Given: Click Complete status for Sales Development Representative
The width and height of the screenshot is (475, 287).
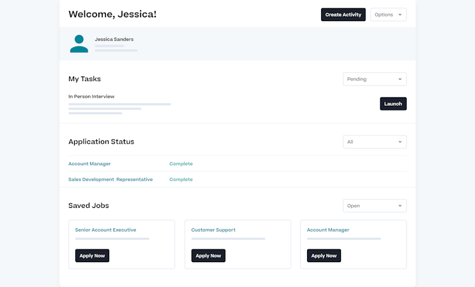Looking at the screenshot, I should coord(181,180).
